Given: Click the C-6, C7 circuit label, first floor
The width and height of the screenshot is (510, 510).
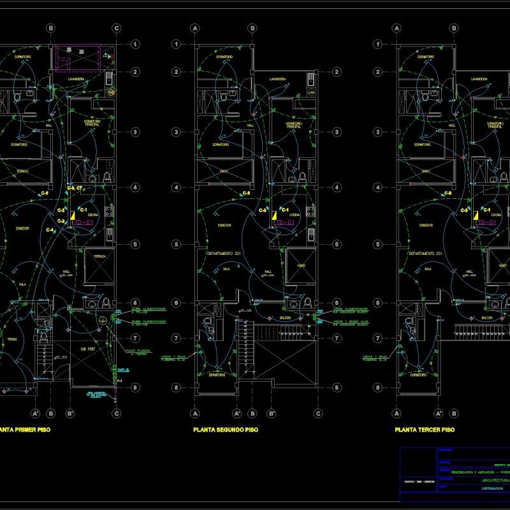Looking at the screenshot, I should [75, 187].
